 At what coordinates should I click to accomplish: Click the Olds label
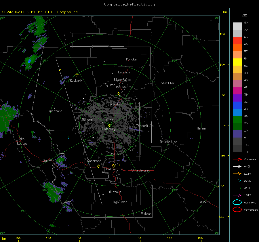[x=110, y=120]
